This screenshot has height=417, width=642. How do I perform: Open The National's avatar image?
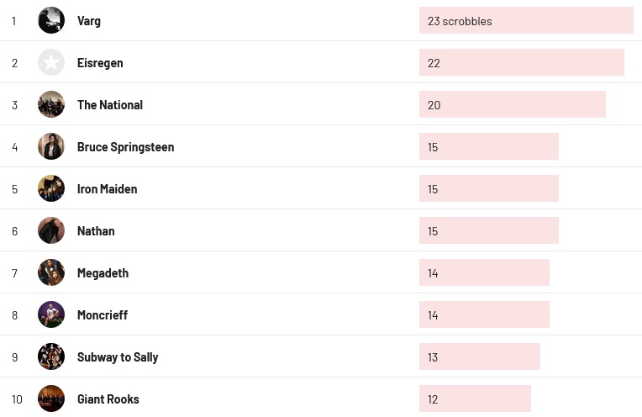(x=51, y=104)
